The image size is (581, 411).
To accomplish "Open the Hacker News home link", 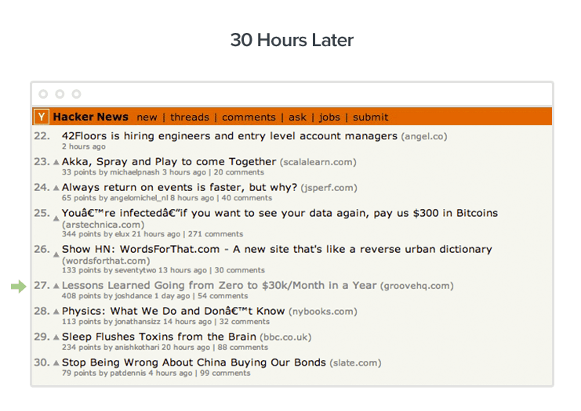I will (90, 117).
